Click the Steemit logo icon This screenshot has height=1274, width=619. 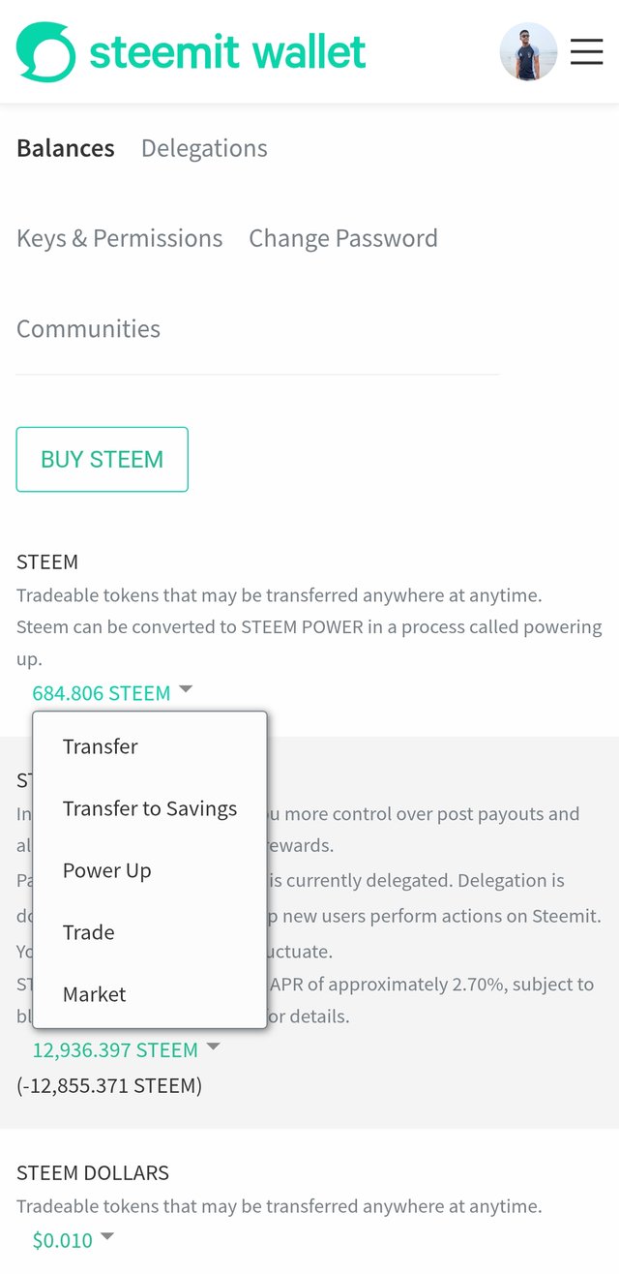coord(45,52)
